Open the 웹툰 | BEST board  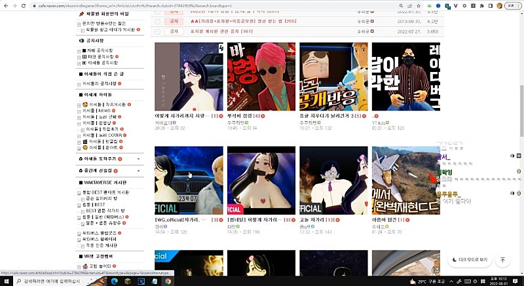click(x=94, y=205)
